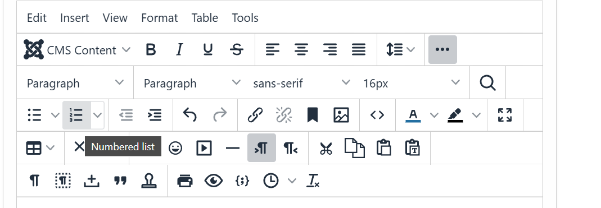
Task: Click the print icon
Action: tap(185, 180)
